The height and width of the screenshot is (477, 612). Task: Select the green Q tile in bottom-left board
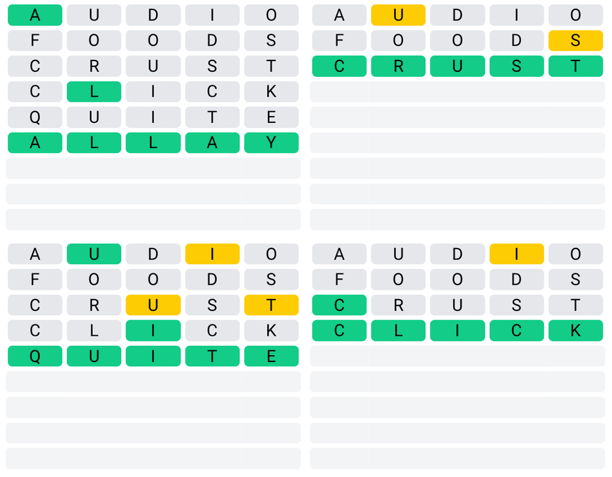coord(35,357)
